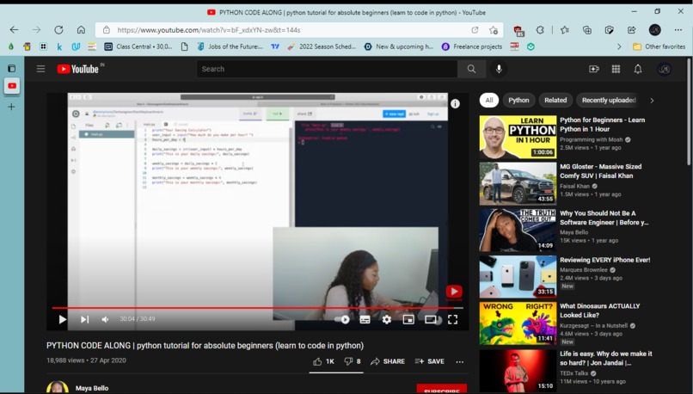The width and height of the screenshot is (693, 394).
Task: Toggle autoplay switch in player
Action: click(x=342, y=319)
